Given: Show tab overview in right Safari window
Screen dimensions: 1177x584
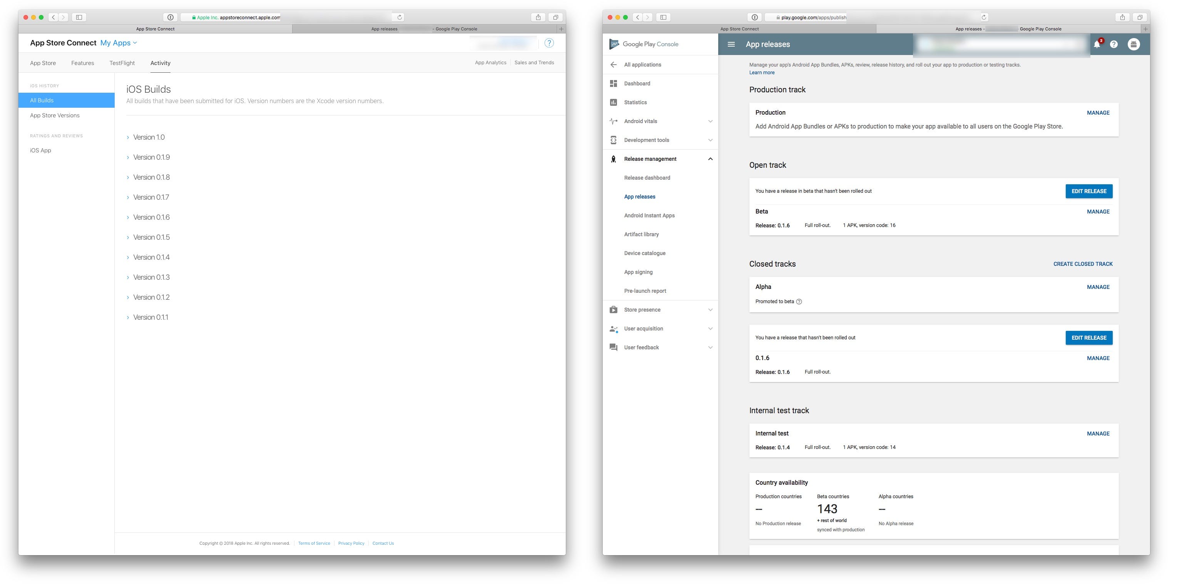Looking at the screenshot, I should click(1140, 17).
